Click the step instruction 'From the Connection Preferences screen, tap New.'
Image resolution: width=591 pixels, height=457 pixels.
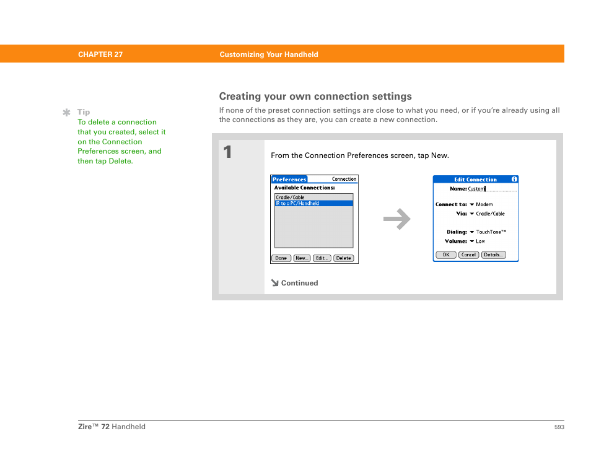pyautogui.click(x=360, y=155)
